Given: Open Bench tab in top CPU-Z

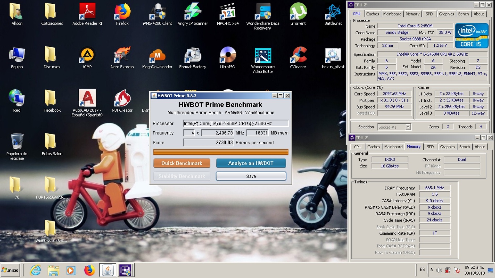Looking at the screenshot, I should click(x=463, y=14).
